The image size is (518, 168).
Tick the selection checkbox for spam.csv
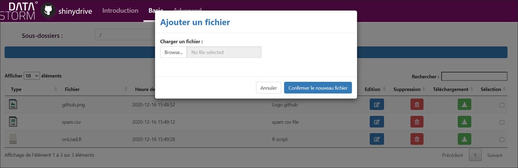pyautogui.click(x=502, y=122)
